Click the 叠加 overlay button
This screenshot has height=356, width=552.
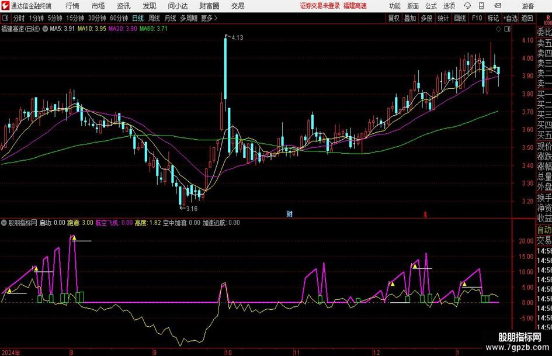click(x=410, y=18)
